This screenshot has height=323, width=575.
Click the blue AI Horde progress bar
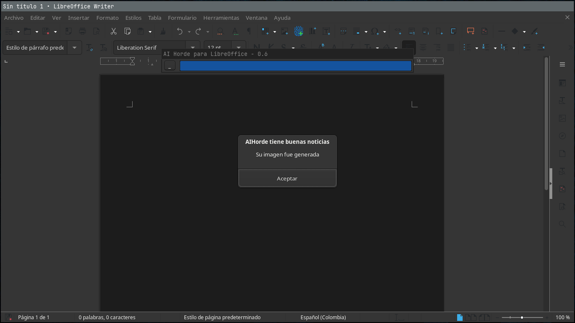tap(295, 66)
